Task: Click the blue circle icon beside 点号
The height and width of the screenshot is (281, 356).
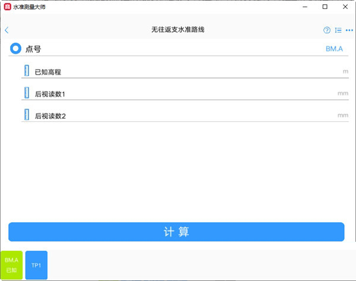Action: [x=15, y=49]
